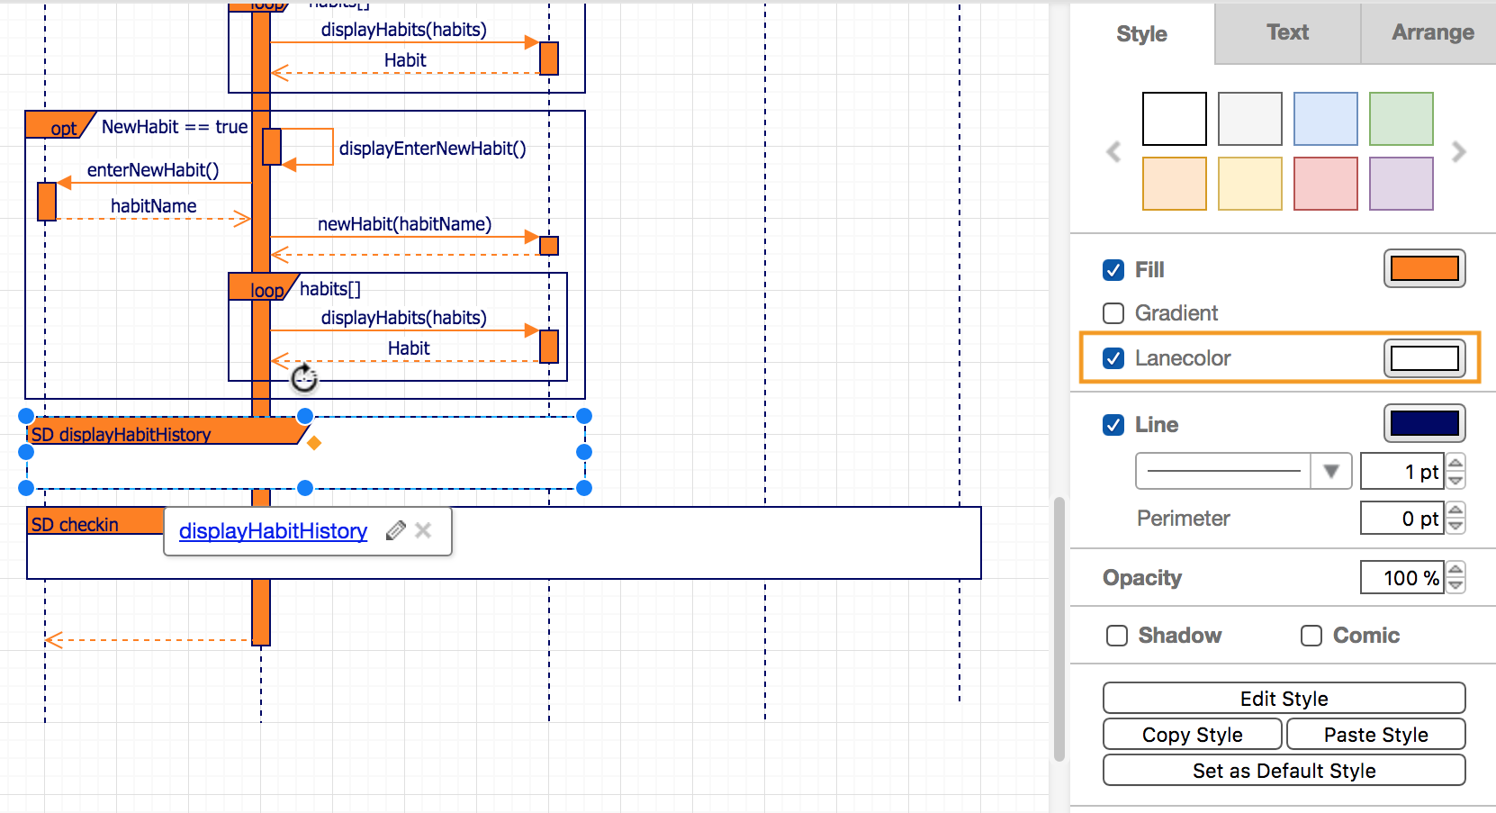Open the line style dropdown
This screenshot has width=1496, height=813.
click(1331, 470)
